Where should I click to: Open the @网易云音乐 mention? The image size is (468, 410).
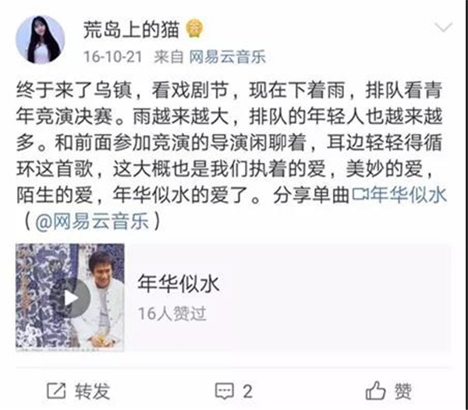pyautogui.click(x=92, y=221)
